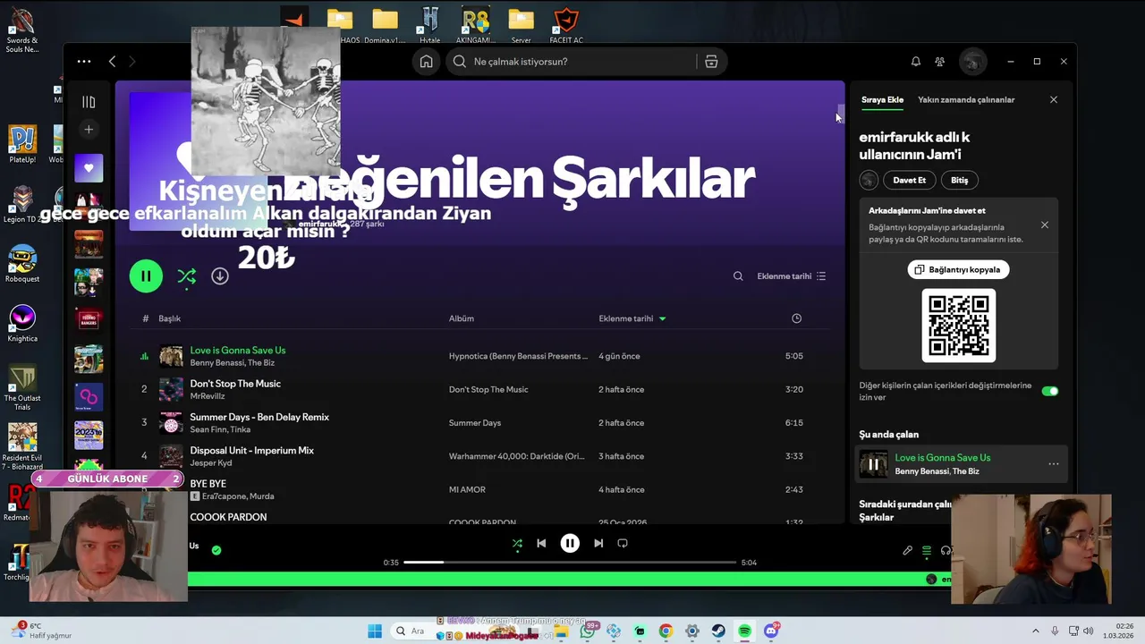The width and height of the screenshot is (1145, 644).
Task: Close the queue side panel
Action: point(1054,99)
